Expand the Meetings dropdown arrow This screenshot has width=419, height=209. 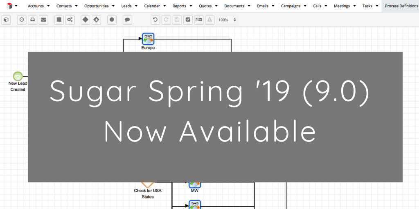(355, 6)
